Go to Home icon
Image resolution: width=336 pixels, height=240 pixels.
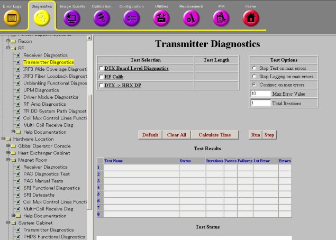click(x=251, y=18)
